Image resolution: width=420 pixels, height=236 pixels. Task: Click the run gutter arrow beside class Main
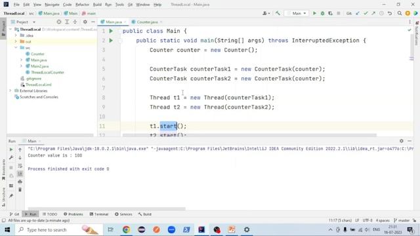[111, 31]
